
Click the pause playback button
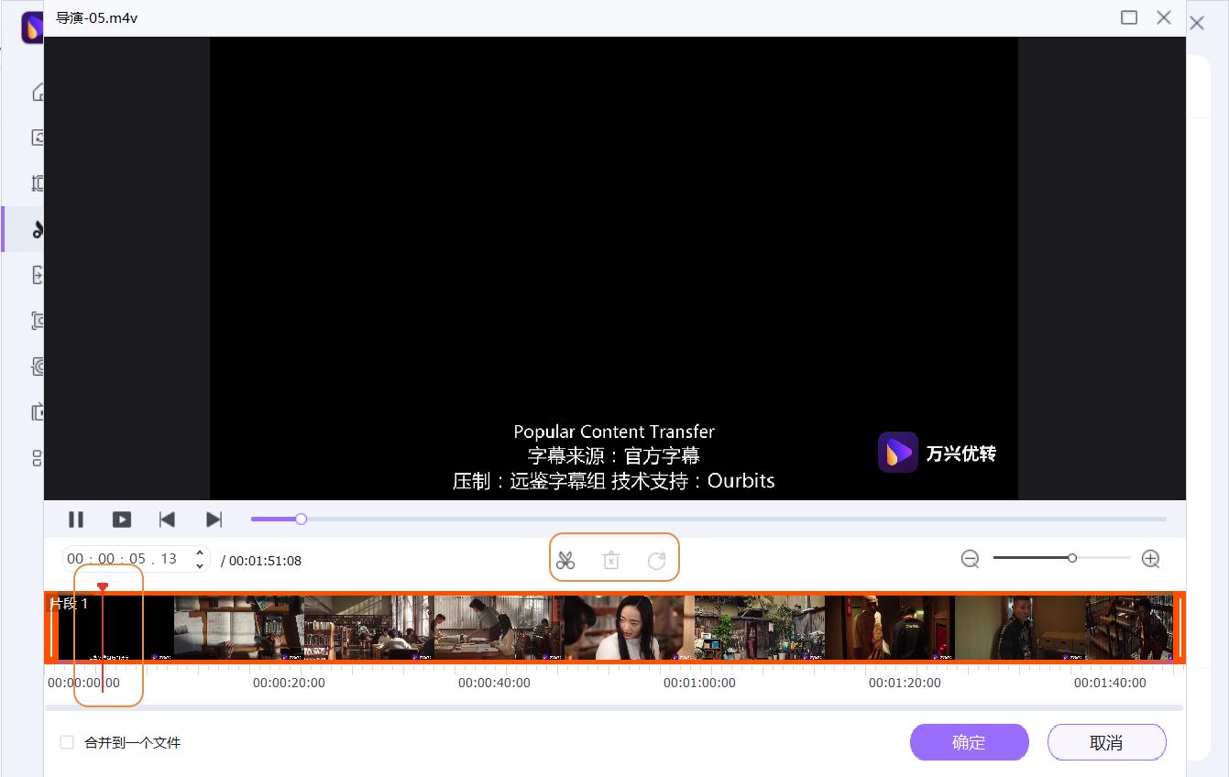coord(77,519)
